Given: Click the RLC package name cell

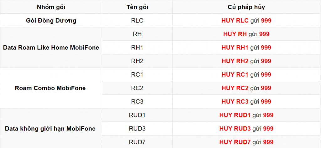Looking at the screenshot, I should coord(137,21).
